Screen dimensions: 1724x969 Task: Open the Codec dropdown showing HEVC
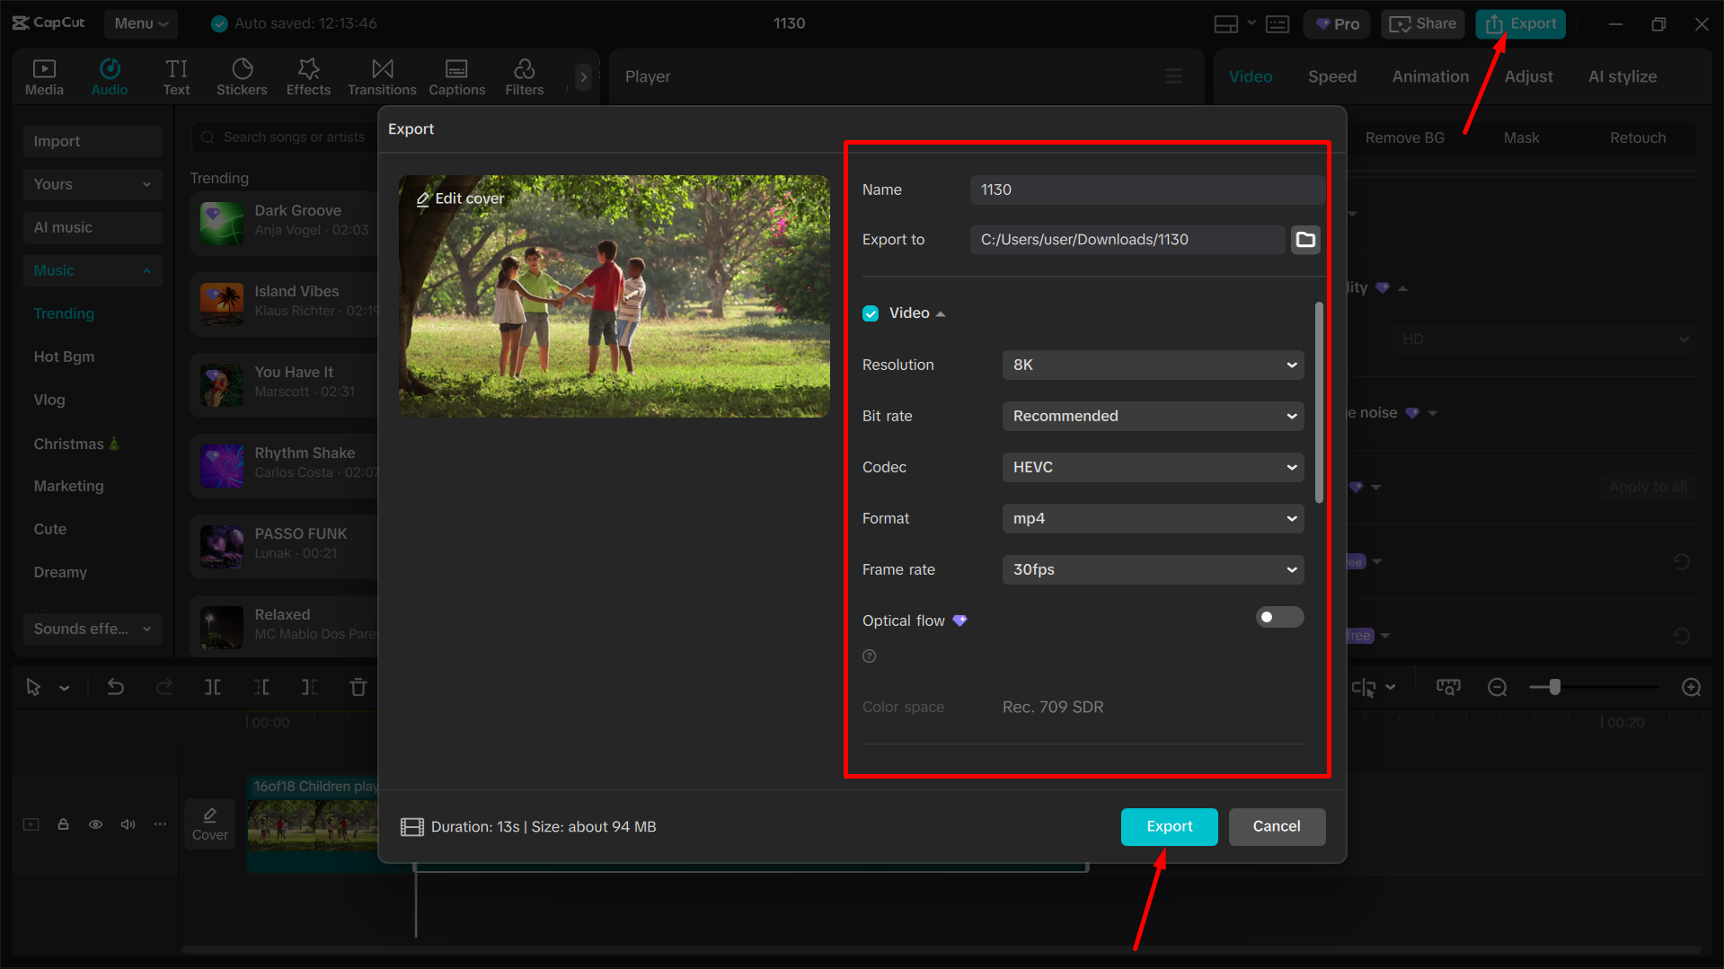pyautogui.click(x=1153, y=467)
